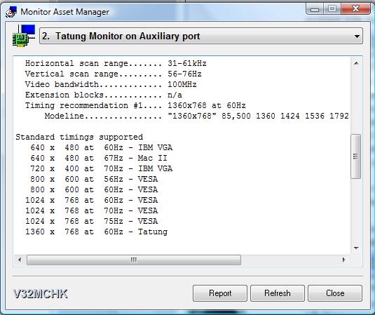Close the window with the red X
This screenshot has width=375, height=315.
[x=355, y=9]
